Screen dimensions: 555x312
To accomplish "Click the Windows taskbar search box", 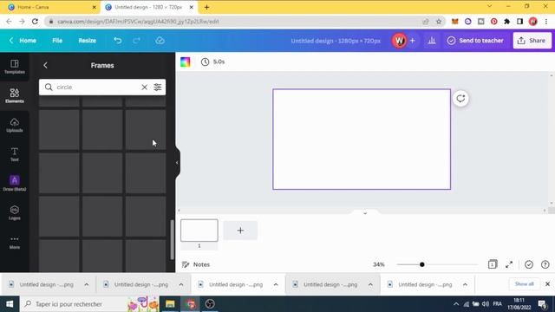I will pos(90,304).
